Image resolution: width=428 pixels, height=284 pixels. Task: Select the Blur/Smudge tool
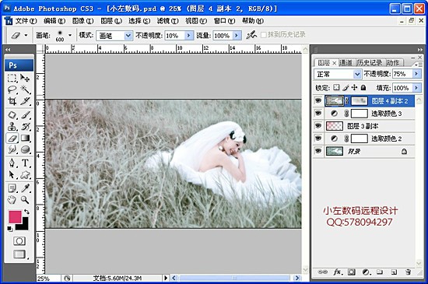(x=12, y=149)
